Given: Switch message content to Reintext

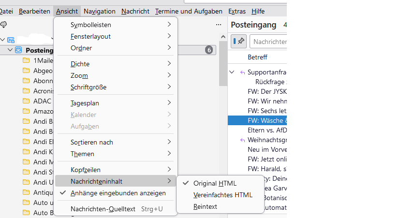Looking at the screenshot, I should point(205,206).
